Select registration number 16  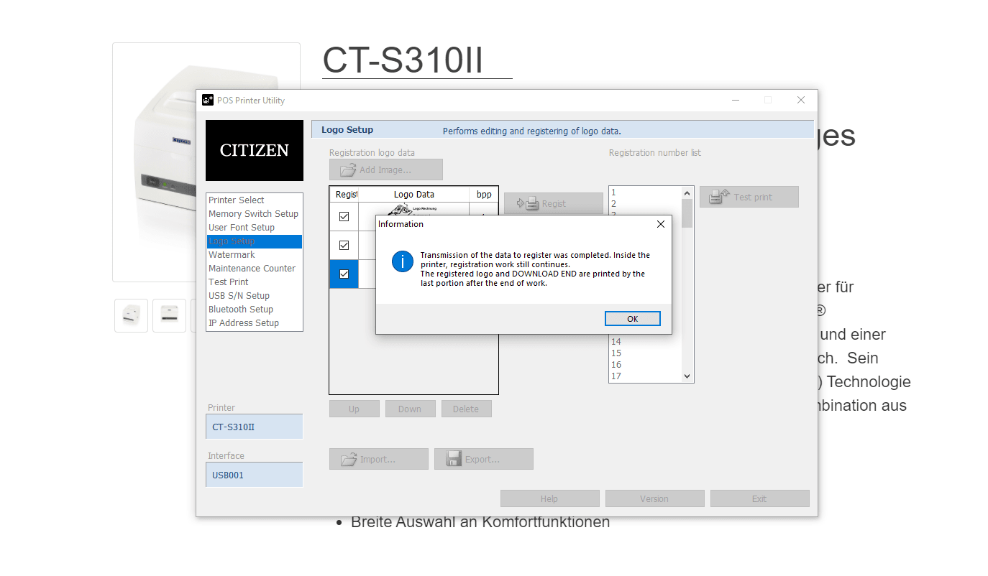pyautogui.click(x=645, y=365)
